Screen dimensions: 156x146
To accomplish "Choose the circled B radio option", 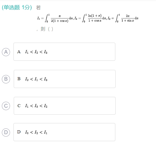I will (6, 79).
